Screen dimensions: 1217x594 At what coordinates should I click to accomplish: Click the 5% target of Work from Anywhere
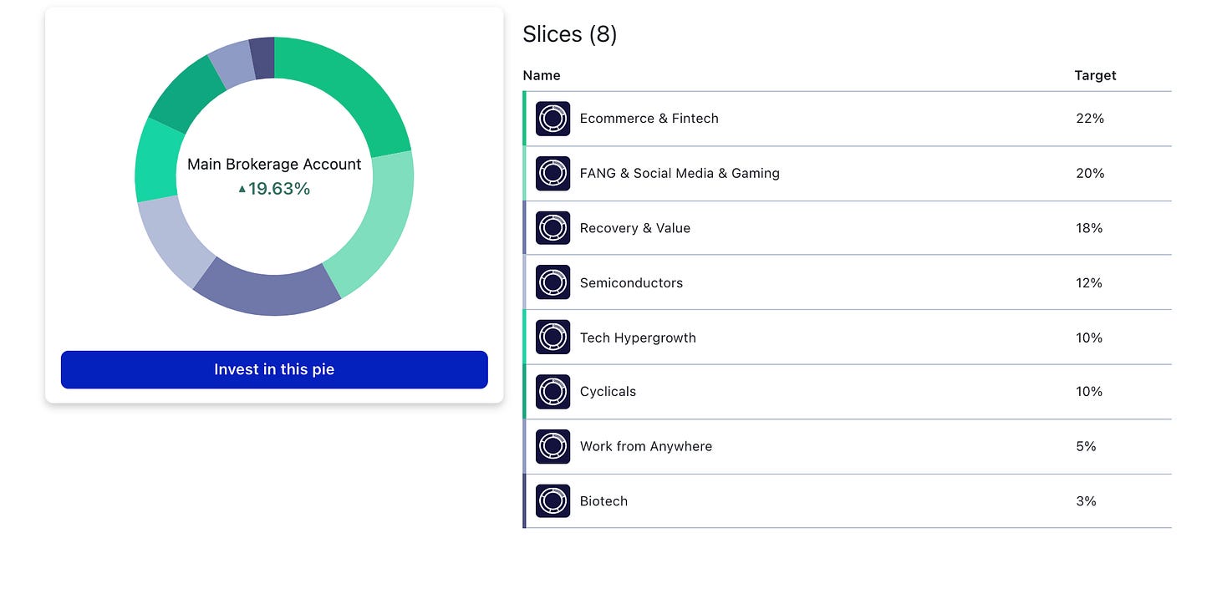[1086, 446]
